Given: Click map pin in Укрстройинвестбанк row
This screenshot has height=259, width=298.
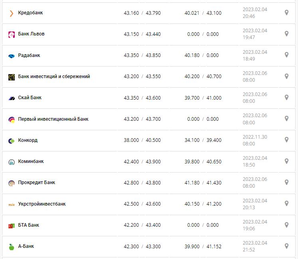Looking at the screenshot, I should pyautogui.click(x=286, y=204).
